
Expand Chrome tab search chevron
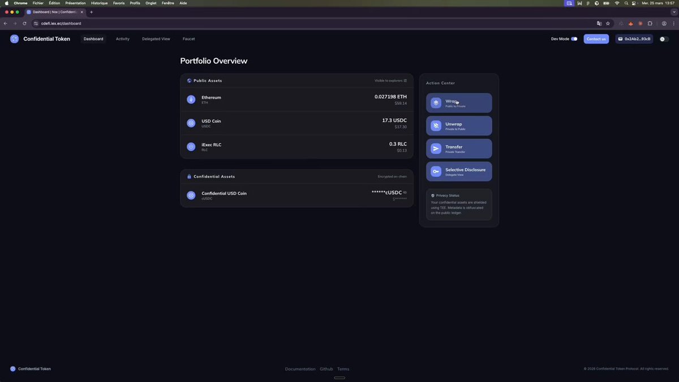(673, 12)
